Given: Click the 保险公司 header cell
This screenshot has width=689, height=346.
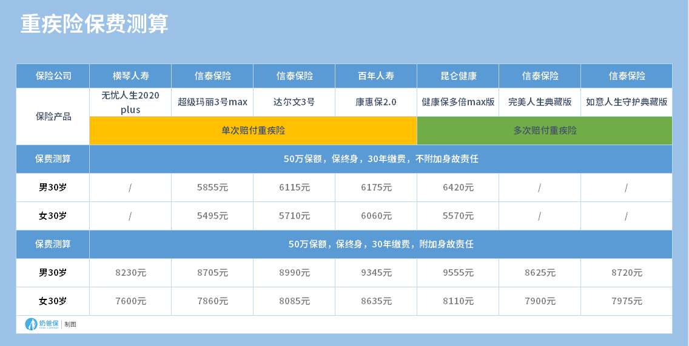Looking at the screenshot, I should click(x=53, y=76).
